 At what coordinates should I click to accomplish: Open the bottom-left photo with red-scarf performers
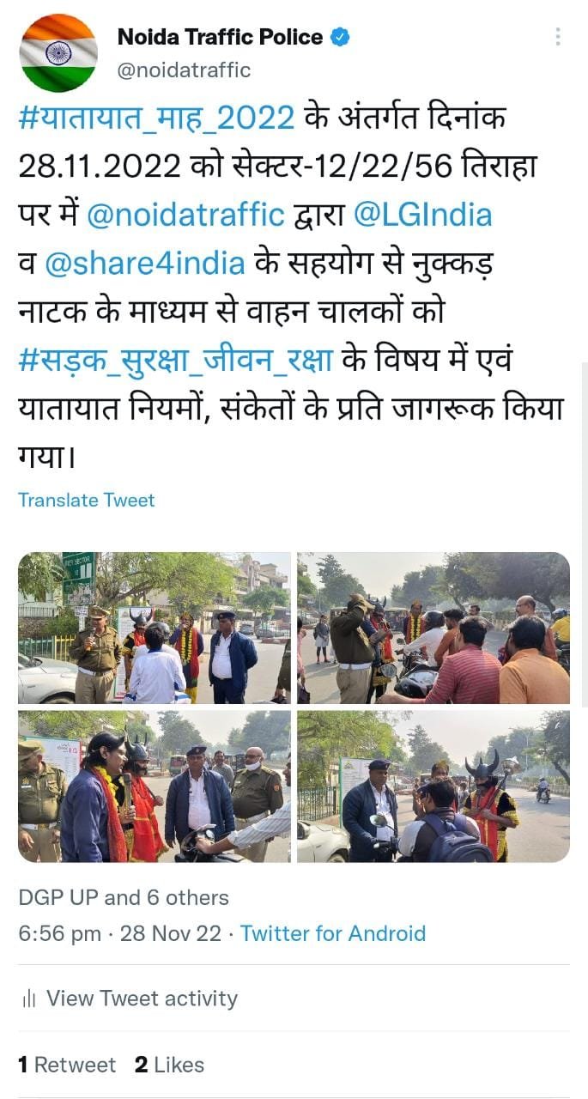pos(155,786)
